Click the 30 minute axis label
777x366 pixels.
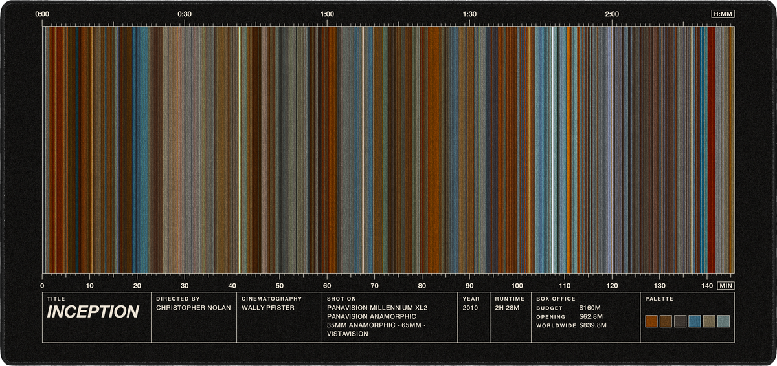[x=185, y=285]
